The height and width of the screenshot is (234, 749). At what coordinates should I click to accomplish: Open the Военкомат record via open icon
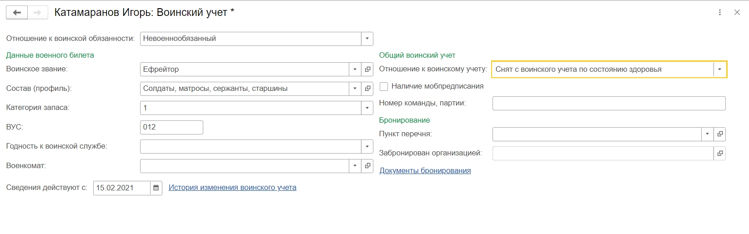(367, 166)
